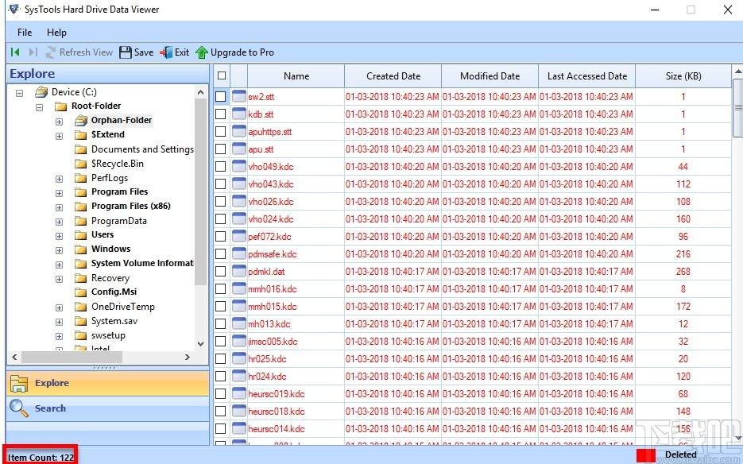The image size is (743, 464).
Task: Click the file icon beside pef072.kdc
Action: click(x=239, y=236)
